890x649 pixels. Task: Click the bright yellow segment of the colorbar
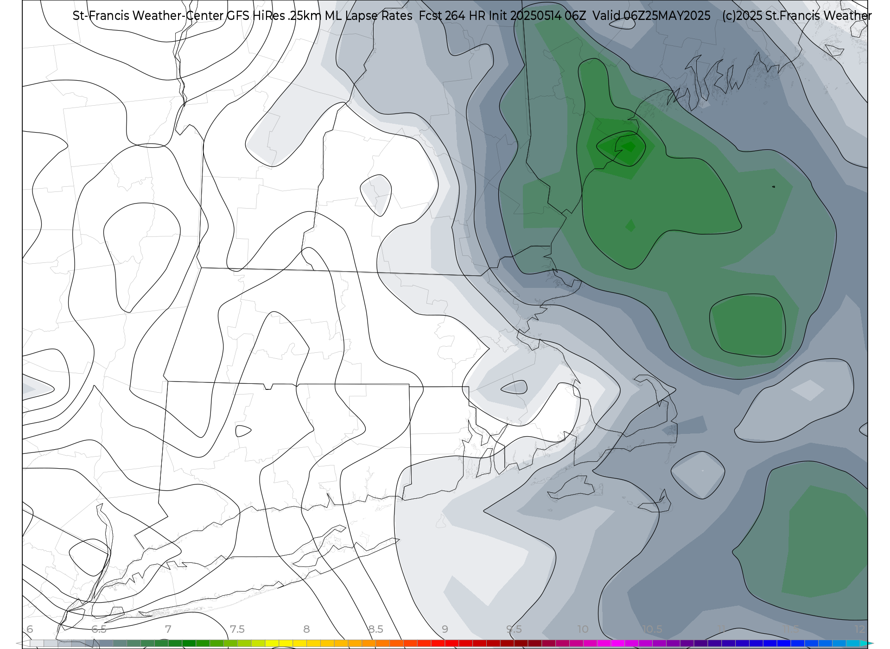click(286, 643)
